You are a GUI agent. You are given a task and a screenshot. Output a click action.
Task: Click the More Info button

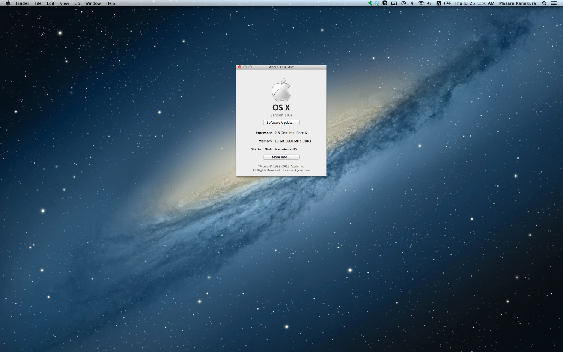coord(281,157)
